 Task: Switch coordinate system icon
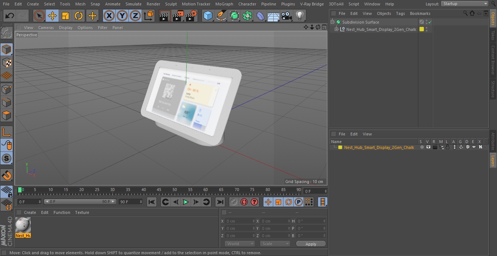click(x=149, y=16)
